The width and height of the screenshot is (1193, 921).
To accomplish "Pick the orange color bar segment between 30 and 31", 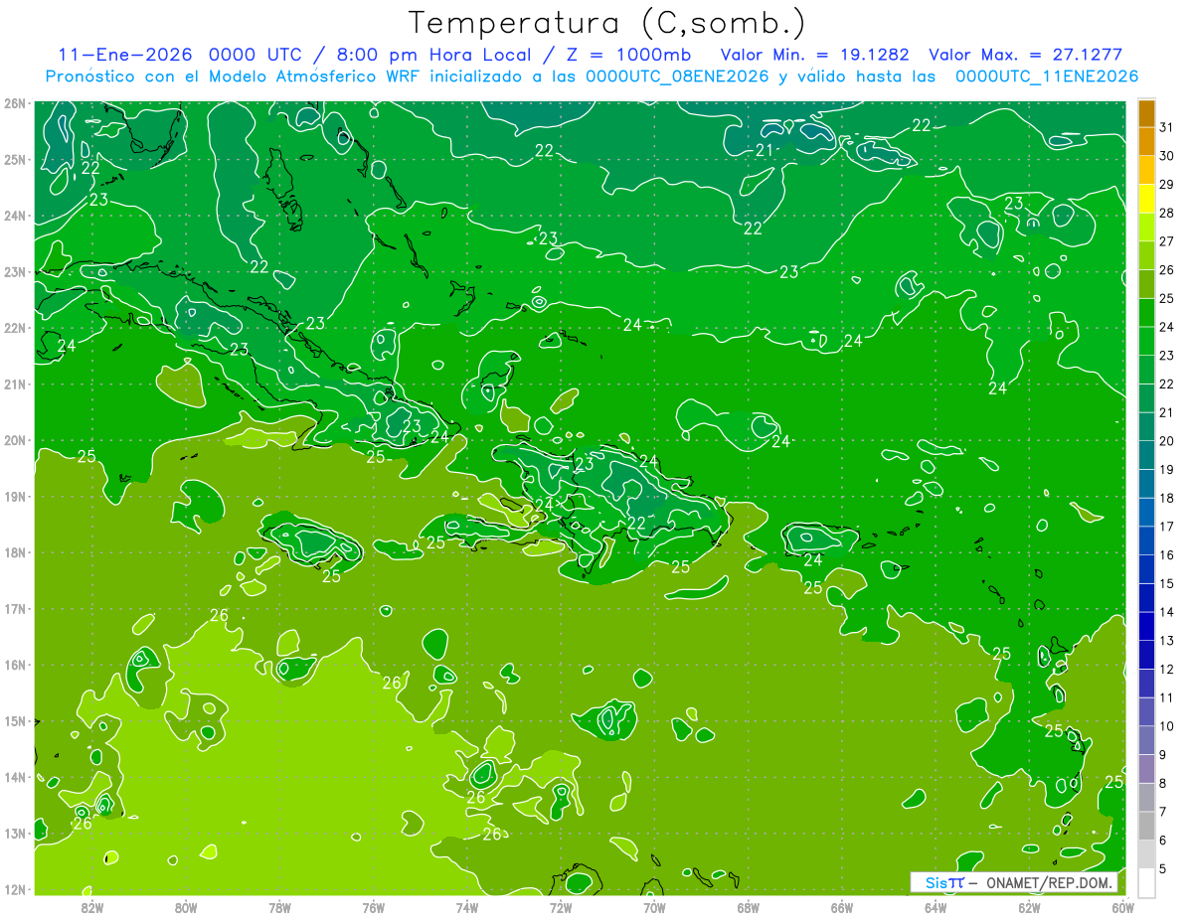I will coord(1146,142).
